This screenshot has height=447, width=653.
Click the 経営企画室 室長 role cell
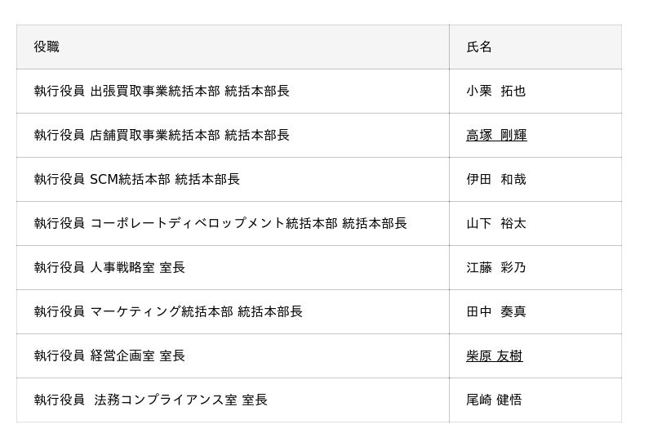137,356
